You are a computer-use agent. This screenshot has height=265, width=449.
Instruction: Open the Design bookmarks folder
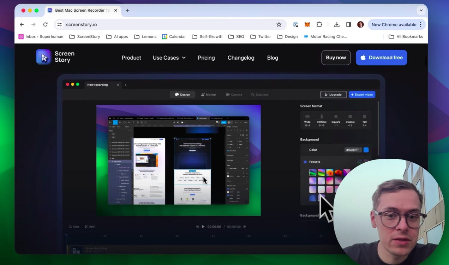tap(287, 37)
